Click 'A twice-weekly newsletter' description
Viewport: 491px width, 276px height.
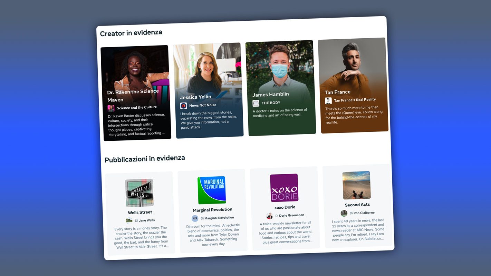[x=286, y=232]
